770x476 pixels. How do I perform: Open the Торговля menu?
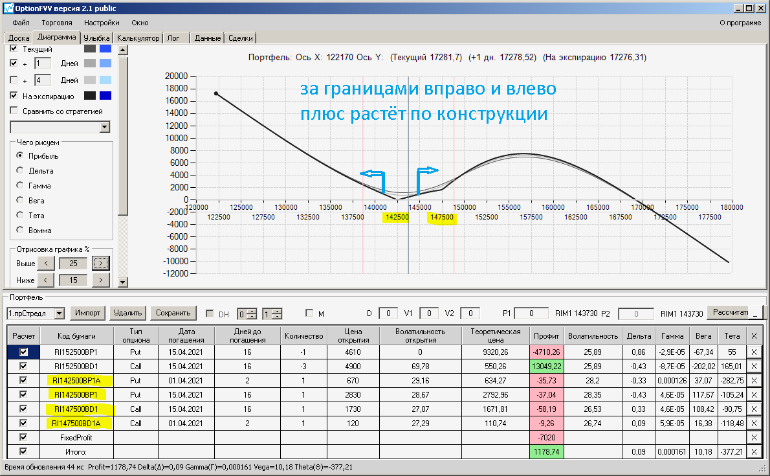pyautogui.click(x=56, y=23)
